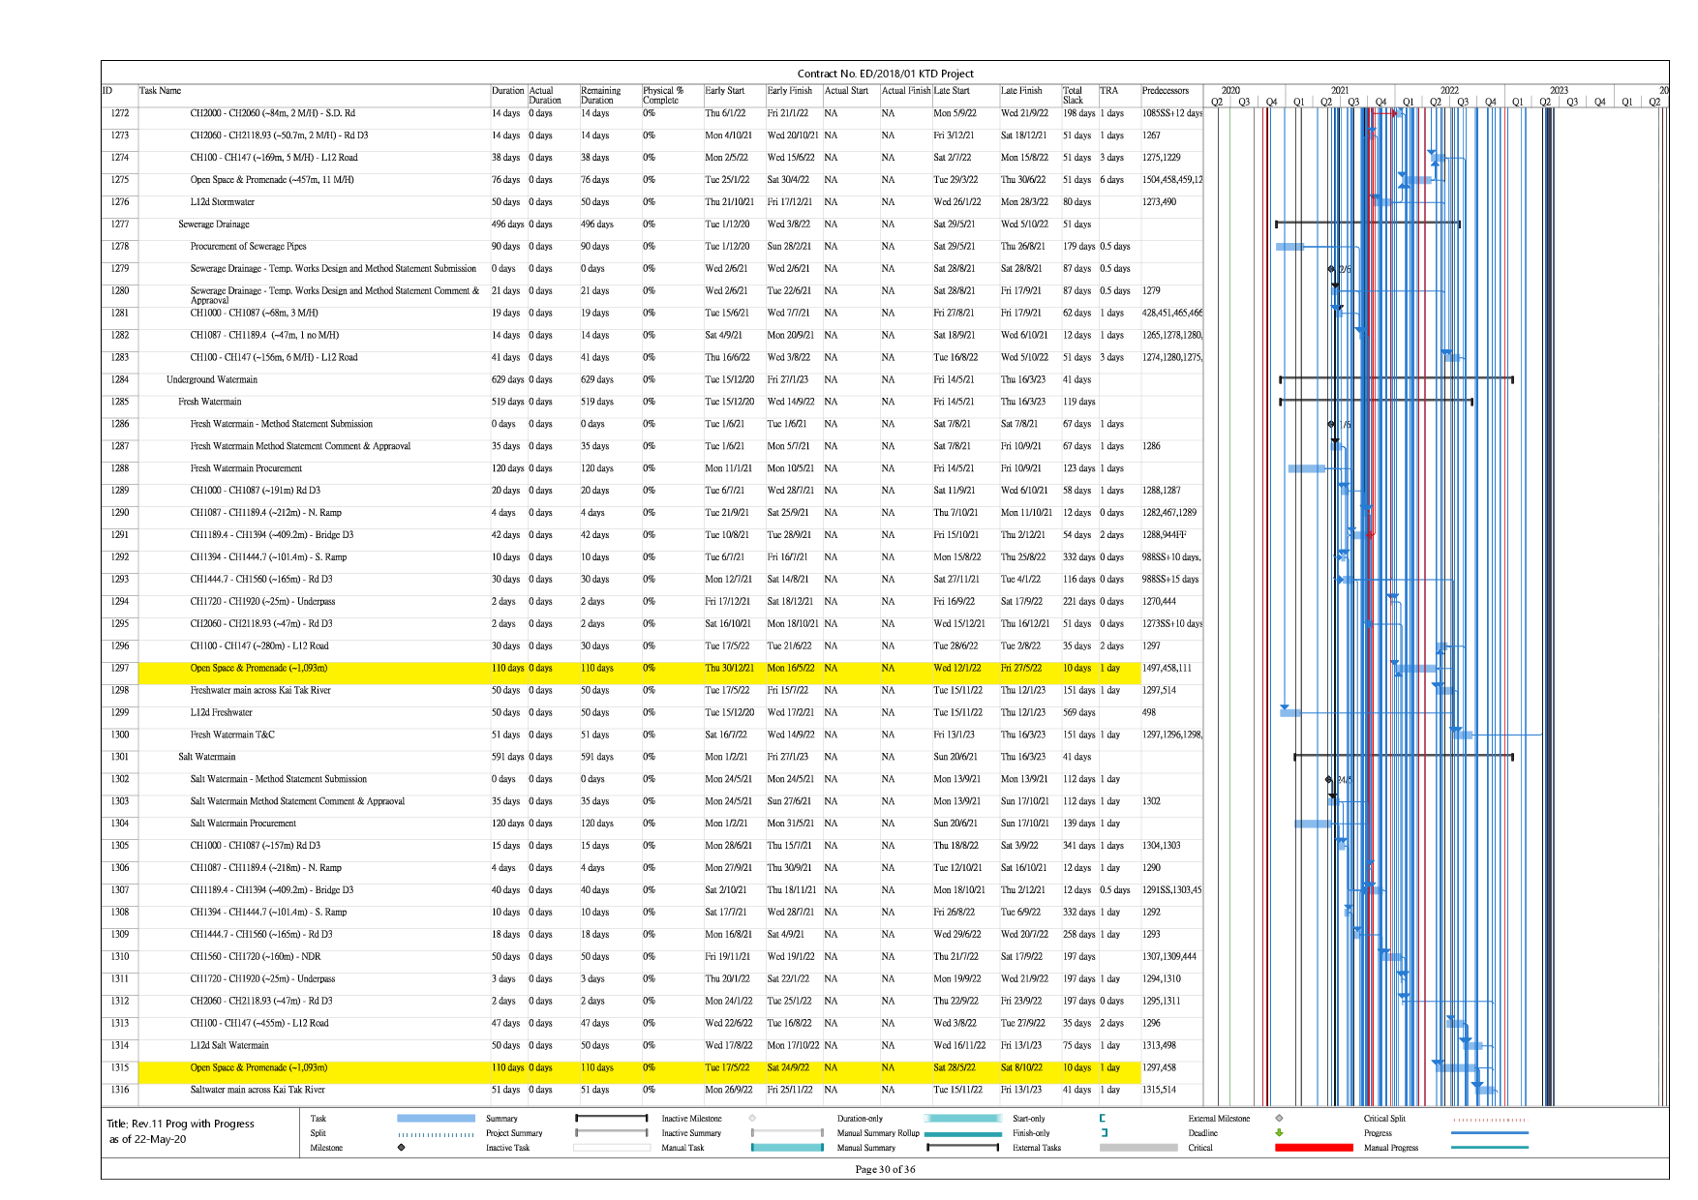Click the 24/5 milestone marker in the Gantt chart

tap(1328, 779)
